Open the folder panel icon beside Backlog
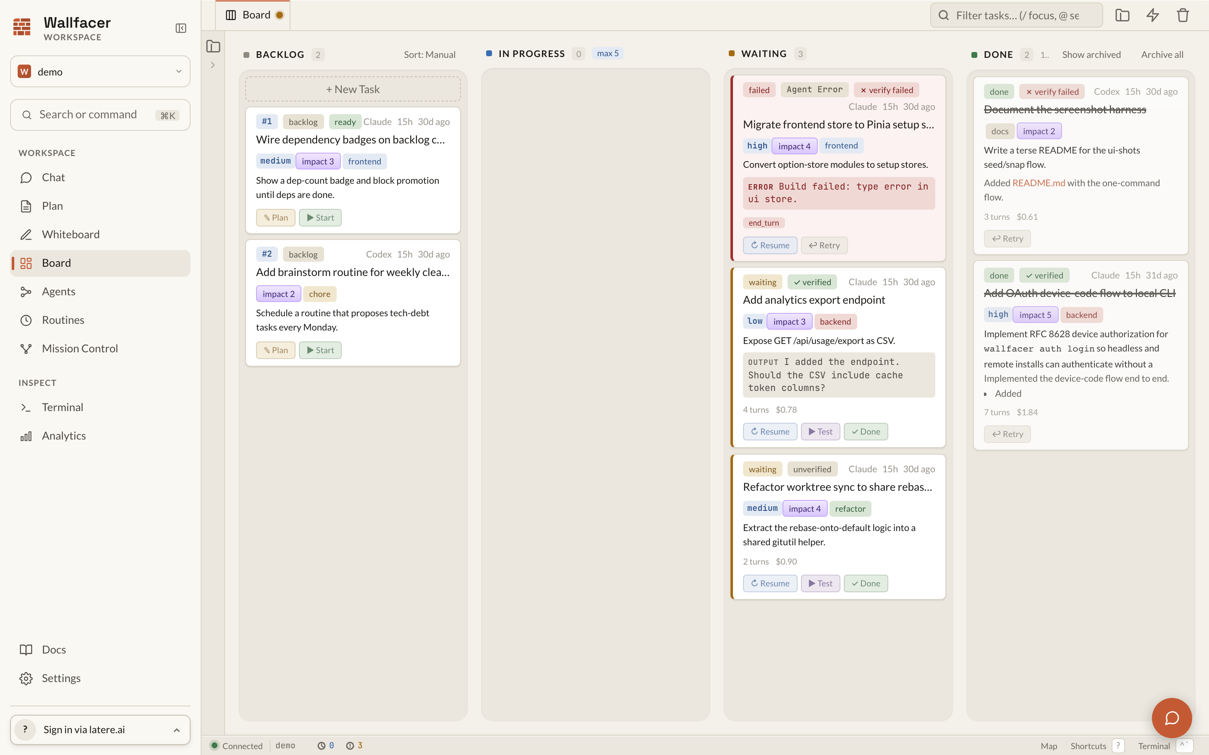1209x755 pixels. pos(213,47)
